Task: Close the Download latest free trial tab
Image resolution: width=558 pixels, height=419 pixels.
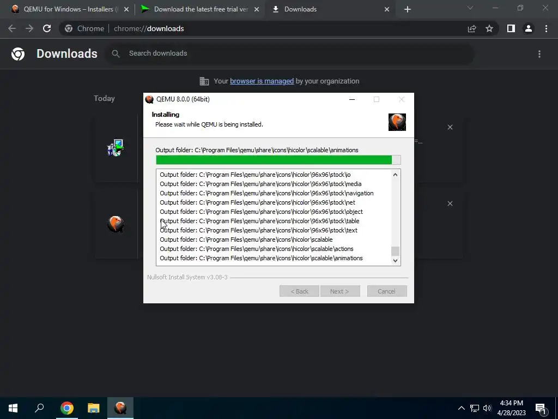Action: tap(257, 10)
